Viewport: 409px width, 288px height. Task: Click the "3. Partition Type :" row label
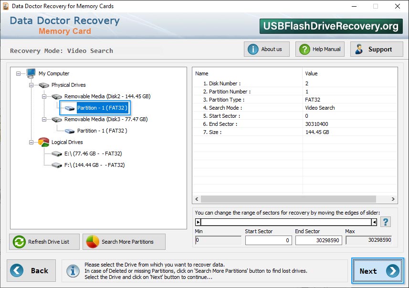tap(224, 100)
